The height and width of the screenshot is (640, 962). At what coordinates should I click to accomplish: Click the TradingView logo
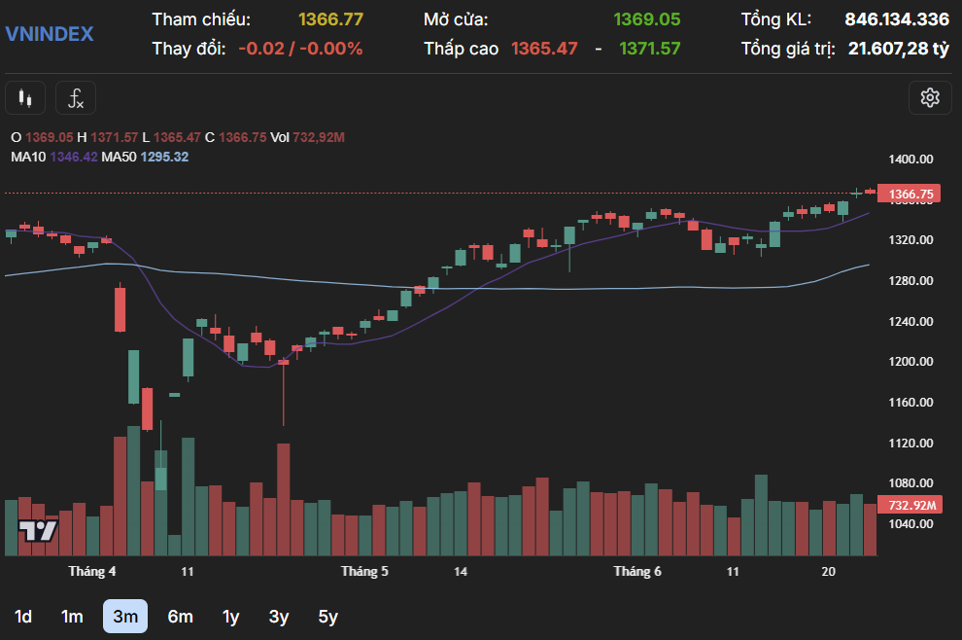pos(39,531)
